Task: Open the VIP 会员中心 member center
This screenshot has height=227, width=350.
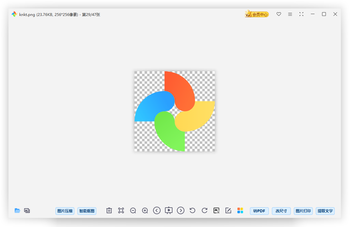Action: [x=257, y=14]
